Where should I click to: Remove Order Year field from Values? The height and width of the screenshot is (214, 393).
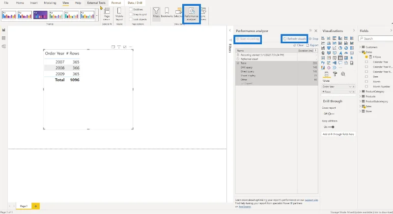354,87
